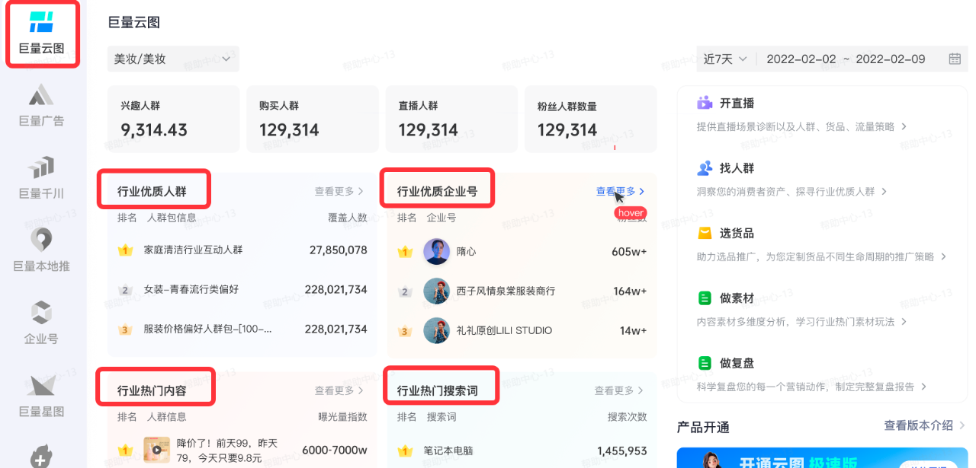Expand 找人群 description arrow

(884, 192)
